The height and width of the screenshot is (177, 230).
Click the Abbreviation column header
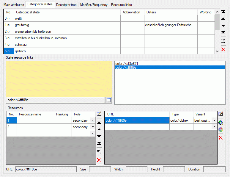[132, 12]
